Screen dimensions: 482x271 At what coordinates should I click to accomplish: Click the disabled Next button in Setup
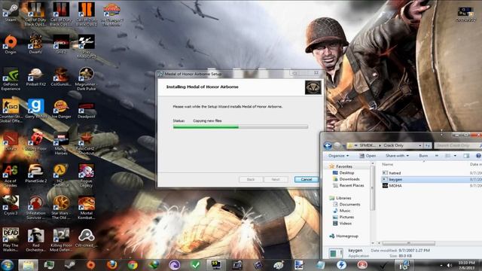pos(276,179)
